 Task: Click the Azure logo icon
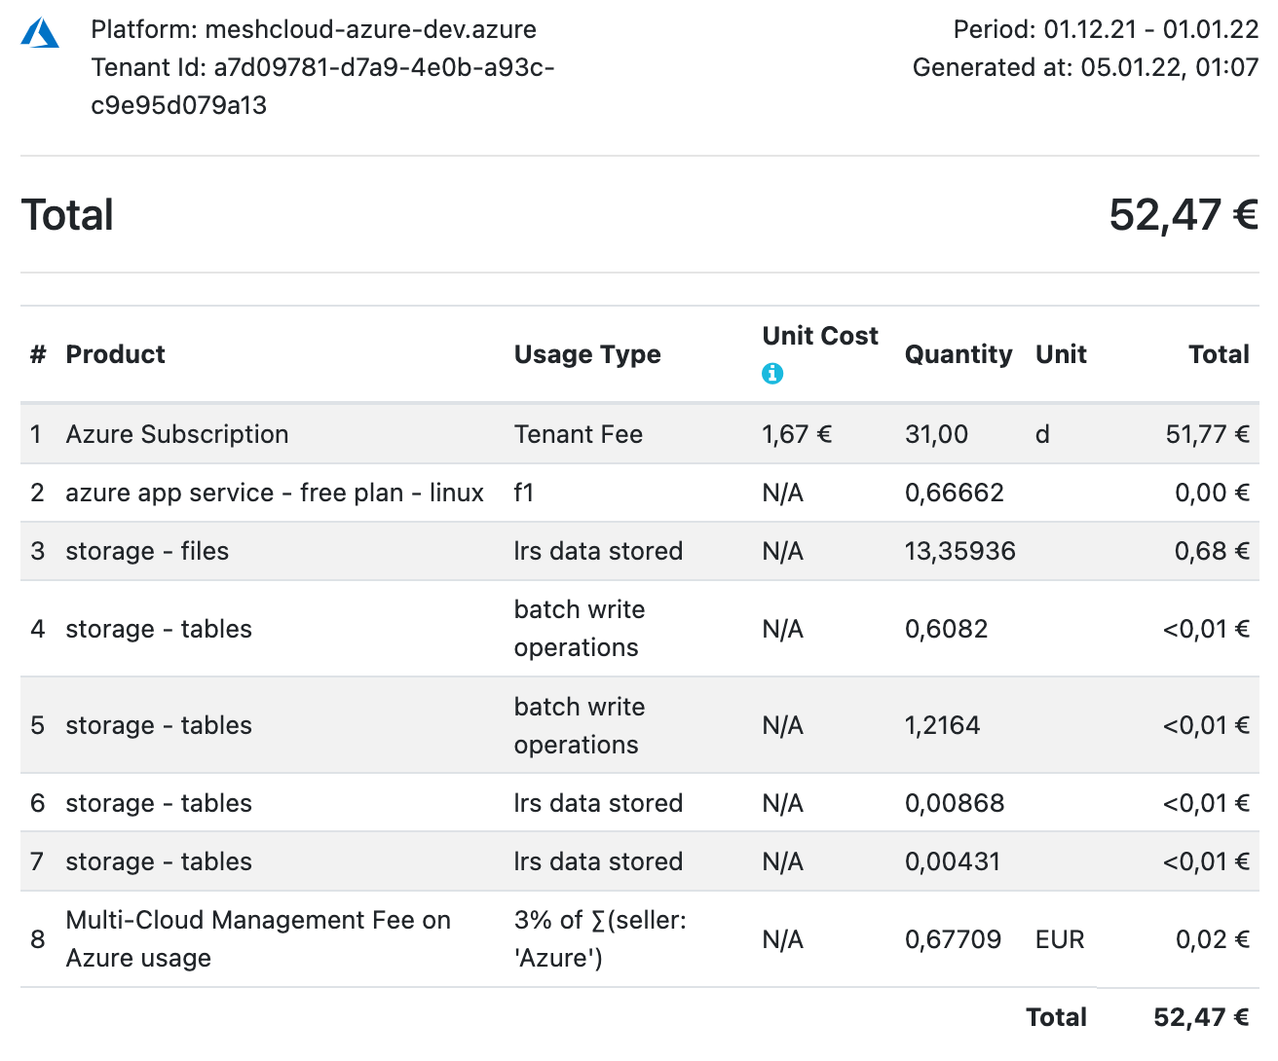(40, 32)
